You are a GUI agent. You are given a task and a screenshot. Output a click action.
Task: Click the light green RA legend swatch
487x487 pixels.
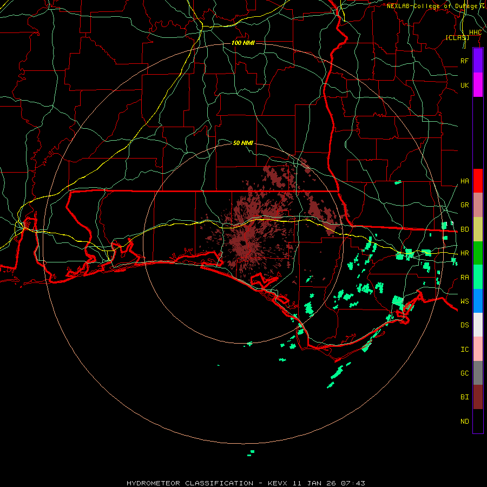coord(478,277)
